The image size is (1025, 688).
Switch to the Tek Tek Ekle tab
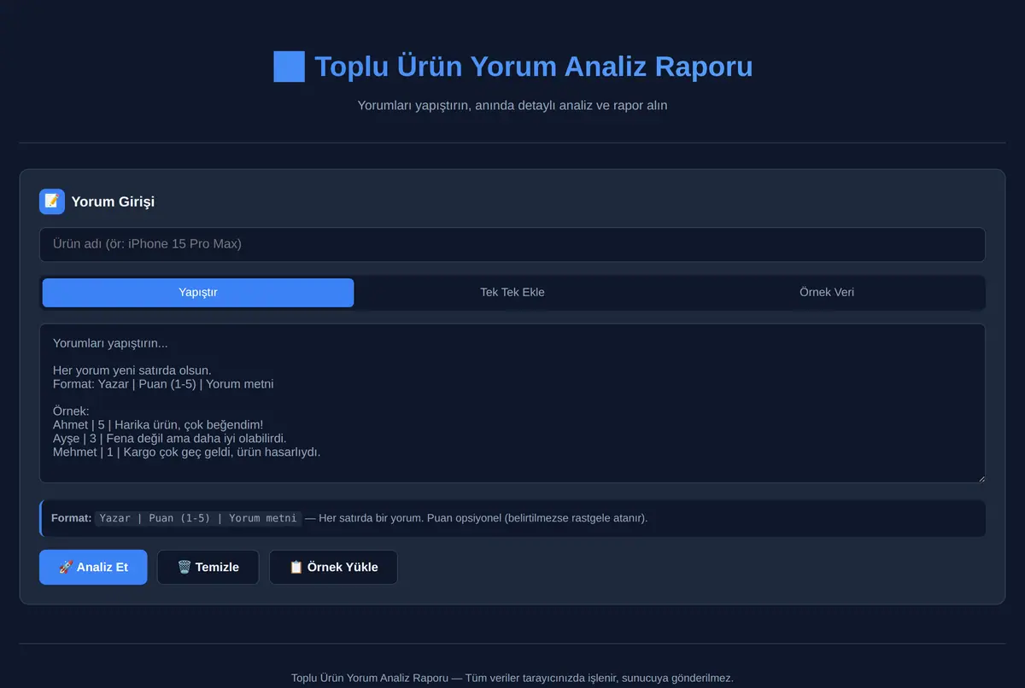[512, 292]
